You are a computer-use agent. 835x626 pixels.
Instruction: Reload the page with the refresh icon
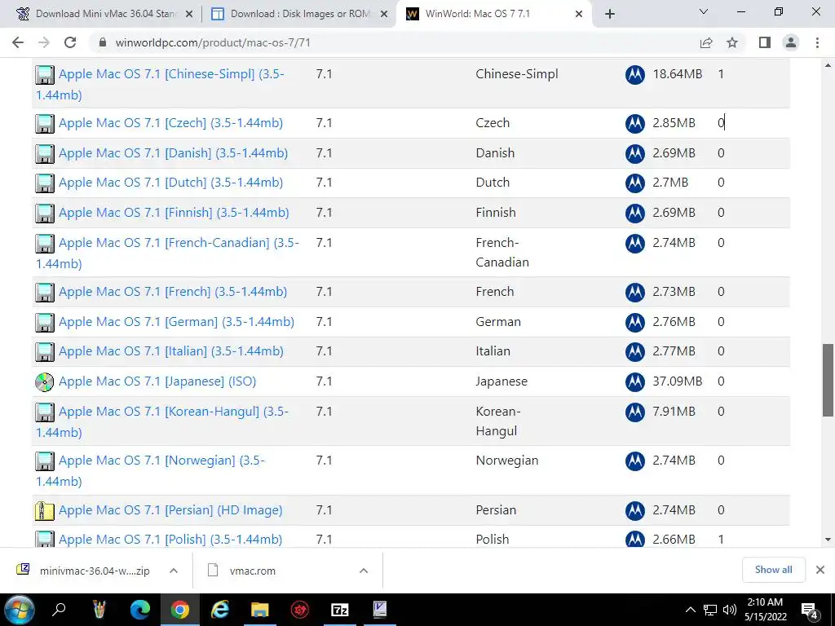[x=70, y=42]
